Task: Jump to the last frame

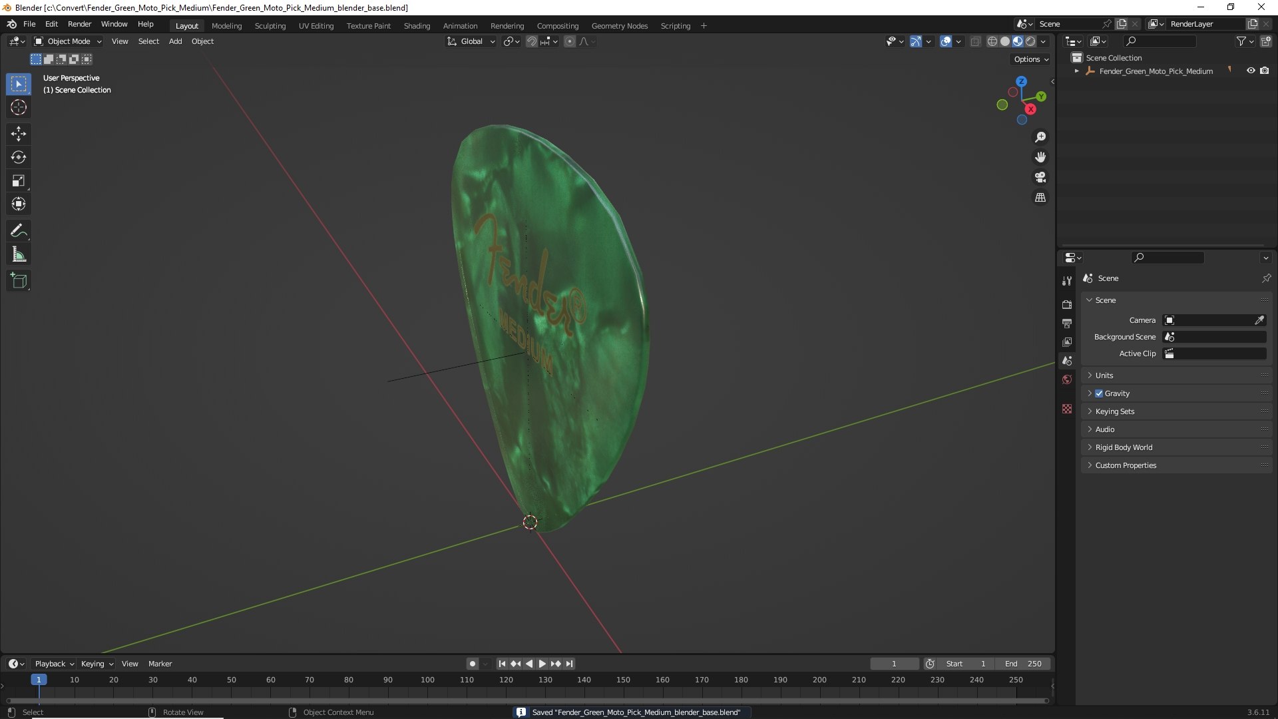Action: tap(569, 664)
